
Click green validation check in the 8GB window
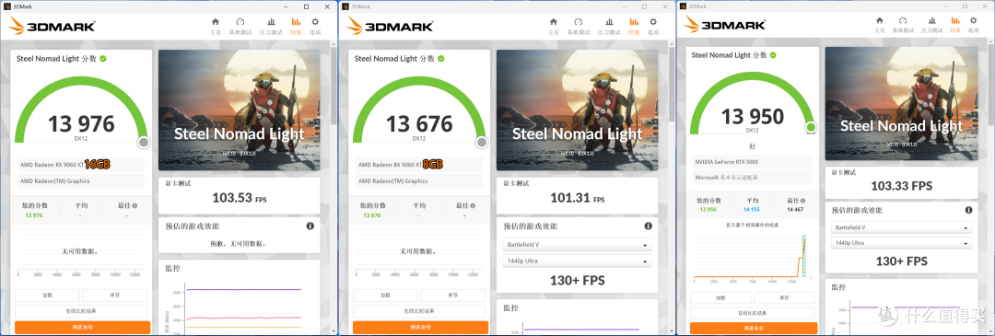tap(441, 58)
